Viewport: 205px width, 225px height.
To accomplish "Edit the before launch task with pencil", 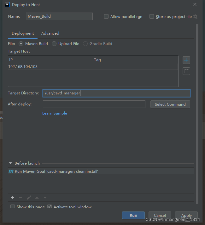I will pos(29,198).
